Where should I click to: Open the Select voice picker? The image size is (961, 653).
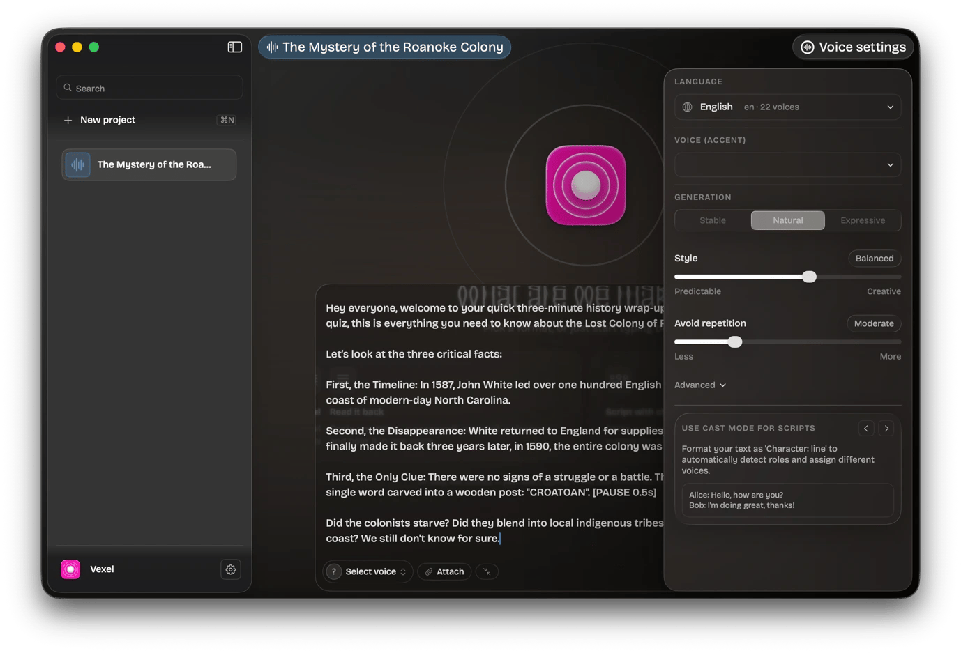pos(368,571)
